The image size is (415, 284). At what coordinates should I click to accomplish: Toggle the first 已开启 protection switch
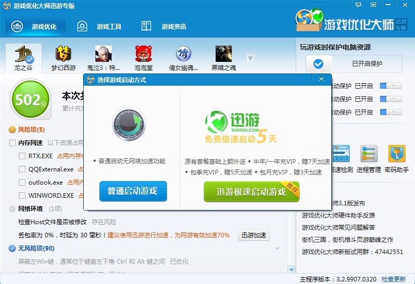click(x=391, y=86)
